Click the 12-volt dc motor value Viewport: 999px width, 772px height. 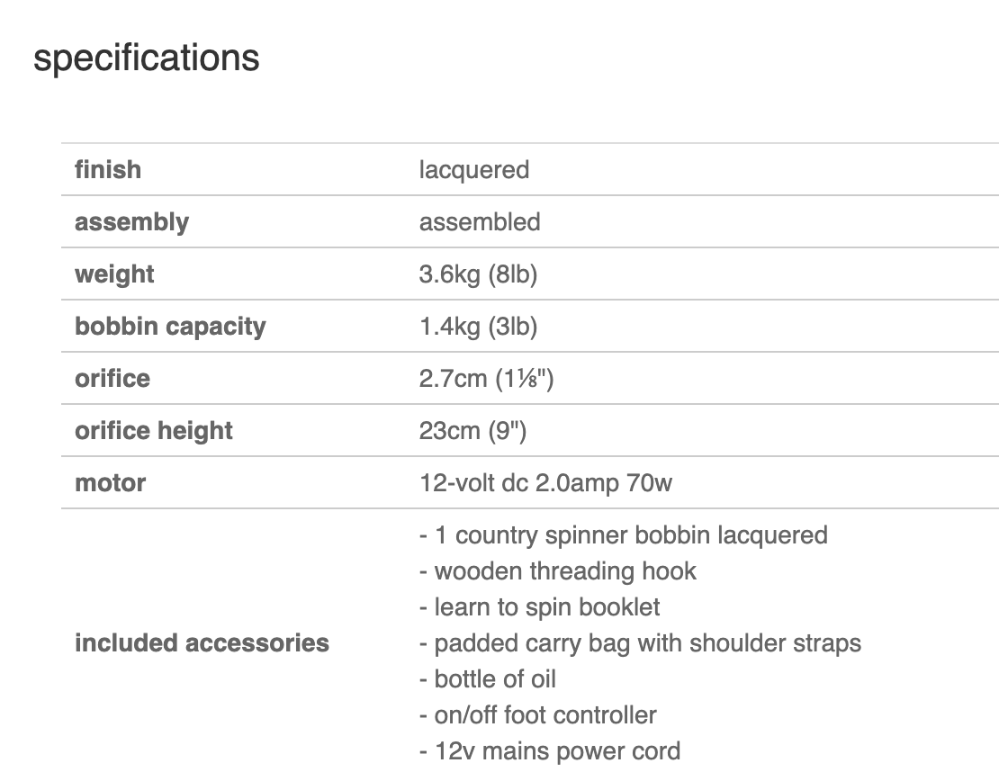(x=544, y=482)
